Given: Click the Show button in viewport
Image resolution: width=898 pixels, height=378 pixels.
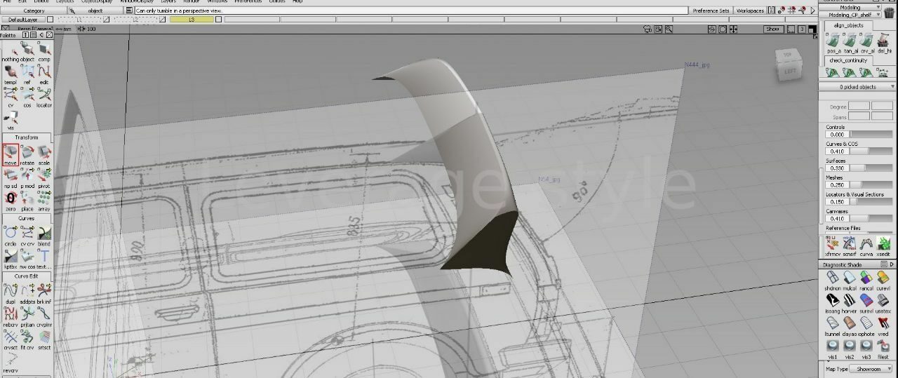Looking at the screenshot, I should tap(772, 29).
